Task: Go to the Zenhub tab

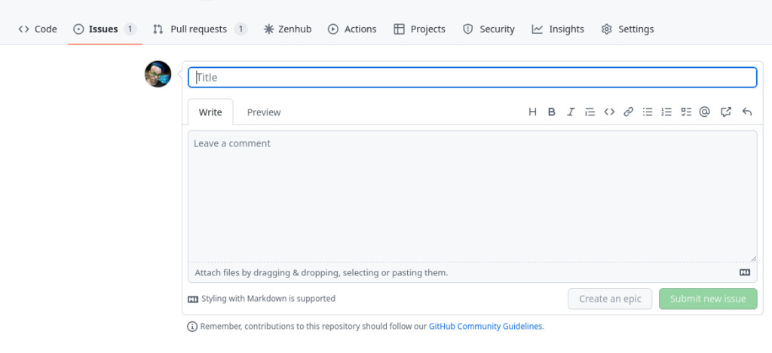Action: (289, 29)
